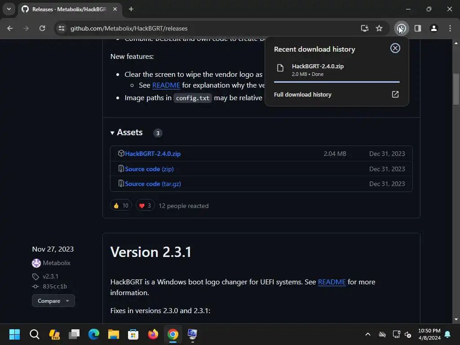Click the page vertical scrollbar thumb
Screen dimensions: 460x345
456,88
